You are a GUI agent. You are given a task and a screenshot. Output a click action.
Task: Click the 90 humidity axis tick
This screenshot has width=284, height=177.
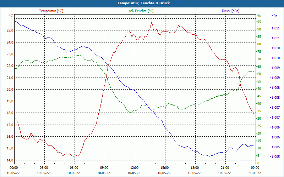click(259, 29)
